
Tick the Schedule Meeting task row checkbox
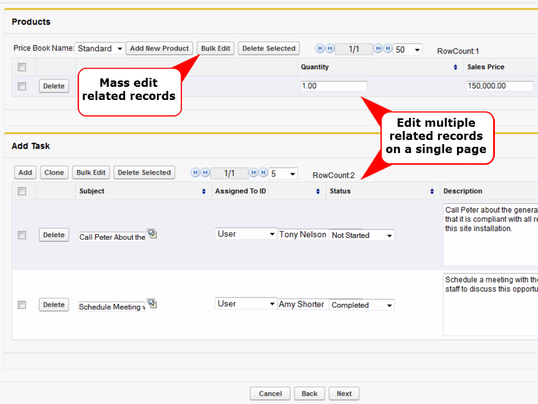tap(22, 305)
